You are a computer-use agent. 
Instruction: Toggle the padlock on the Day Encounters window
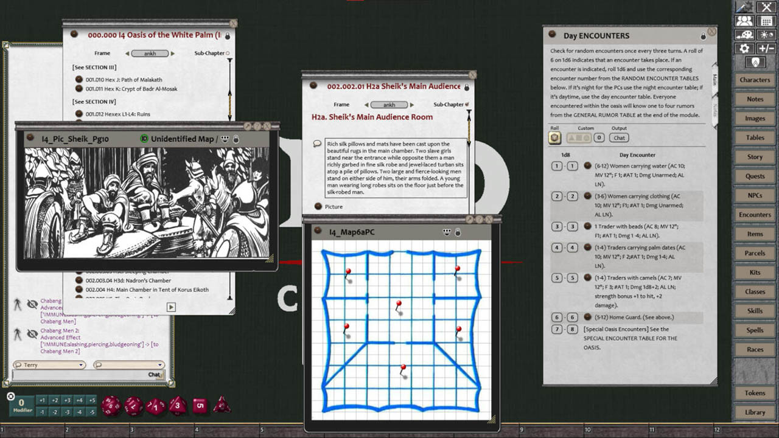[x=703, y=35]
